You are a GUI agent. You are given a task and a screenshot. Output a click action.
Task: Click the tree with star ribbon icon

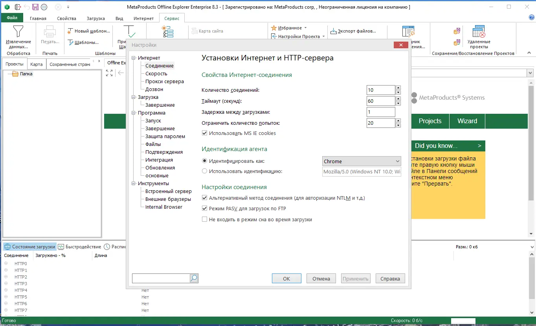(x=168, y=31)
